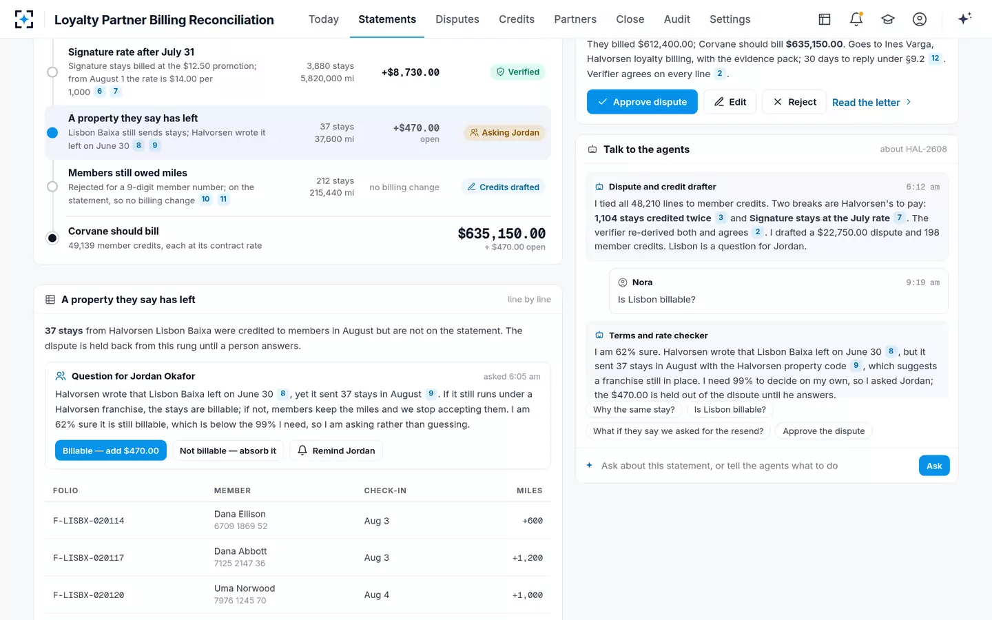The image size is (992, 620).
Task: Switch to the Statements tab
Action: click(x=387, y=19)
